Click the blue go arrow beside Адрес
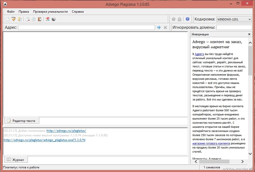Image resolution: width=255 pixels, height=172 pixels. [159, 27]
